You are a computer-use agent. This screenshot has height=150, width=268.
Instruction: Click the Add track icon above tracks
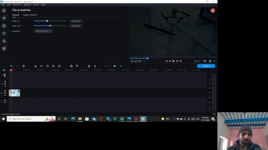click(x=4, y=70)
